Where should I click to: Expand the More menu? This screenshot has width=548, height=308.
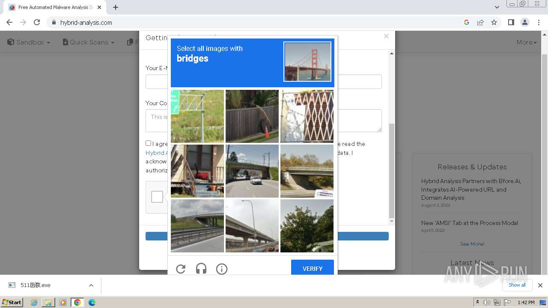pos(527,42)
